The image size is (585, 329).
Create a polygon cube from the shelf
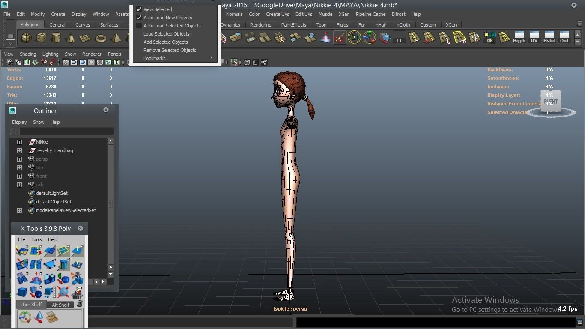click(41, 38)
